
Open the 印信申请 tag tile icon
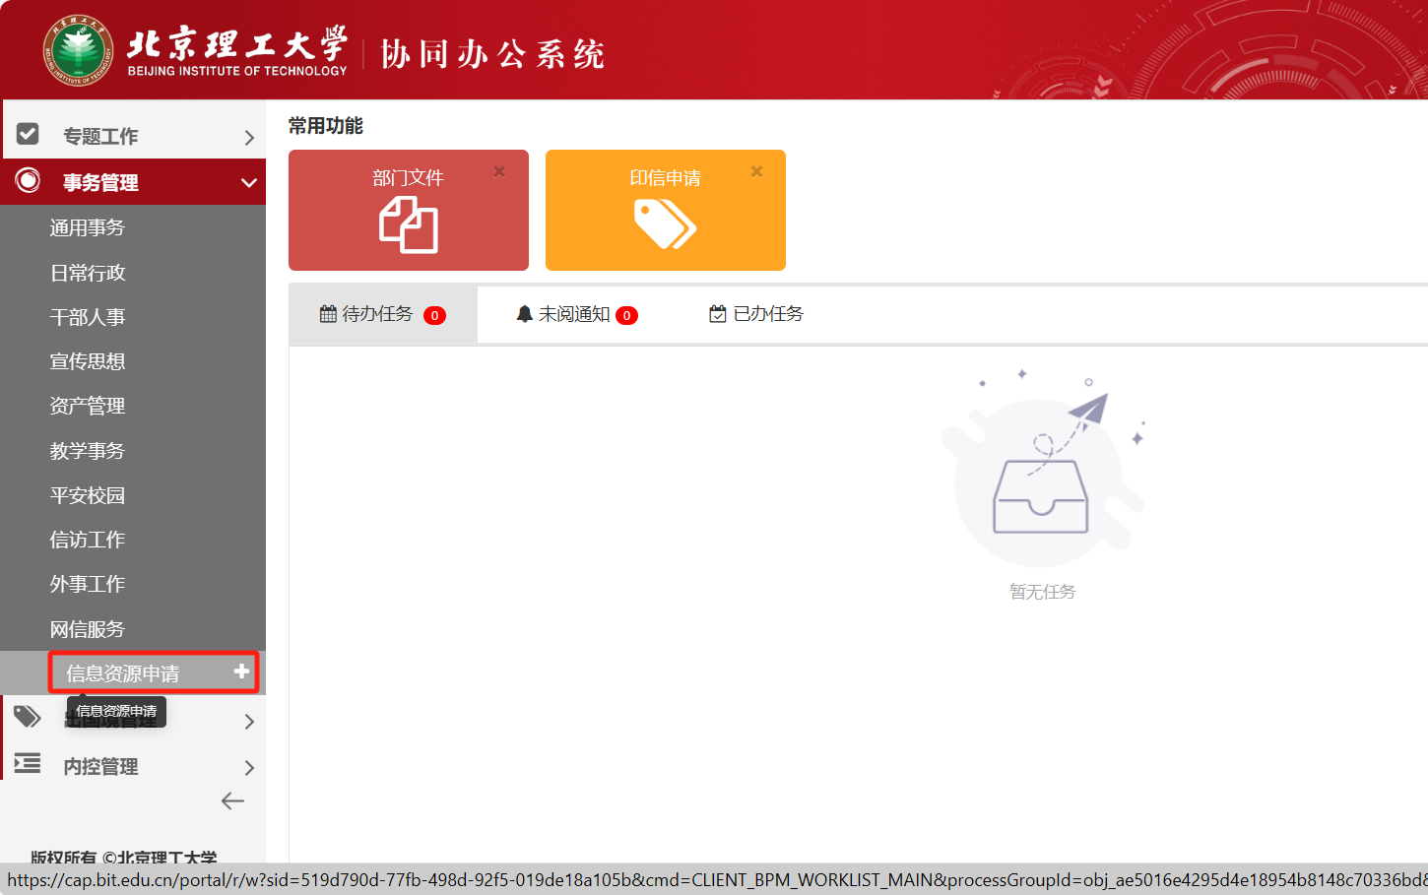665,224
